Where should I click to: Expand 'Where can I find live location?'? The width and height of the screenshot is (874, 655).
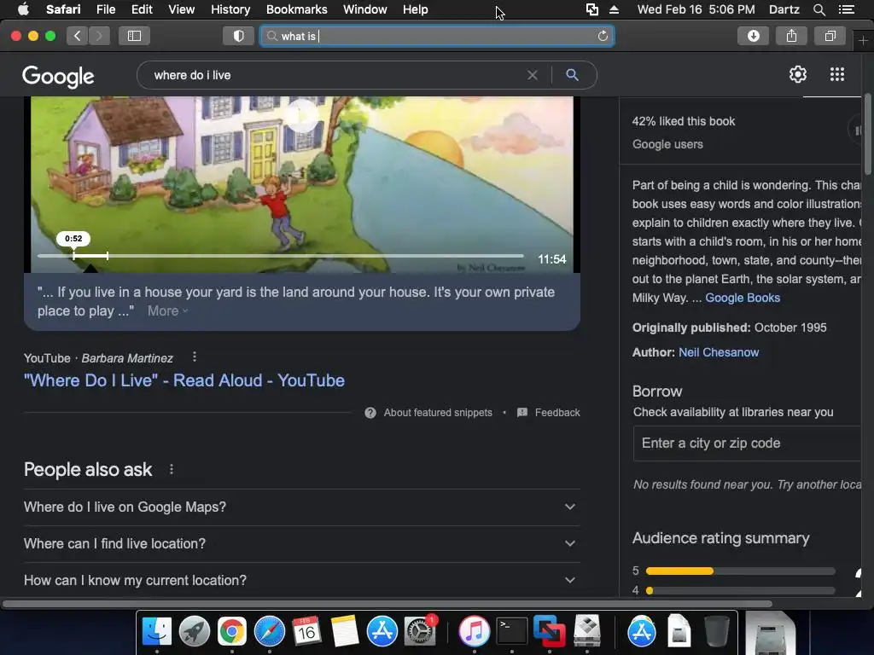pyautogui.click(x=301, y=543)
